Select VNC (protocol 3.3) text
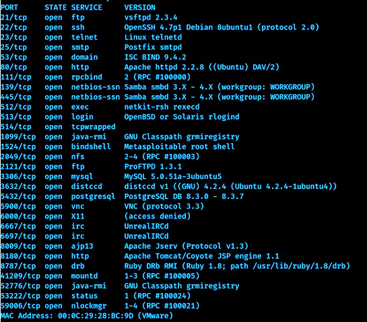Screen dimensions: 367x322 [x=164, y=206]
